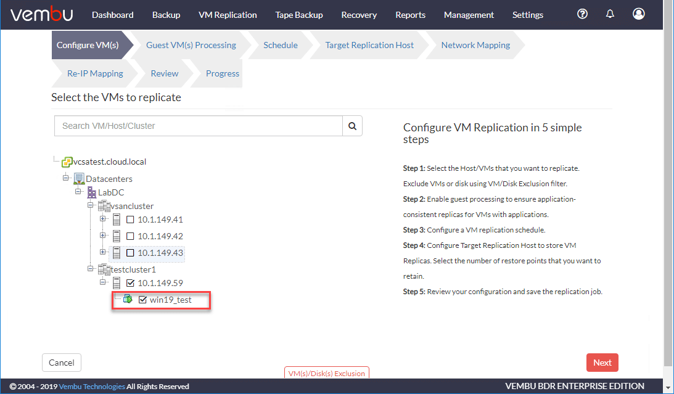
Task: Go to the Re-IP Mapping step
Action: [95, 73]
